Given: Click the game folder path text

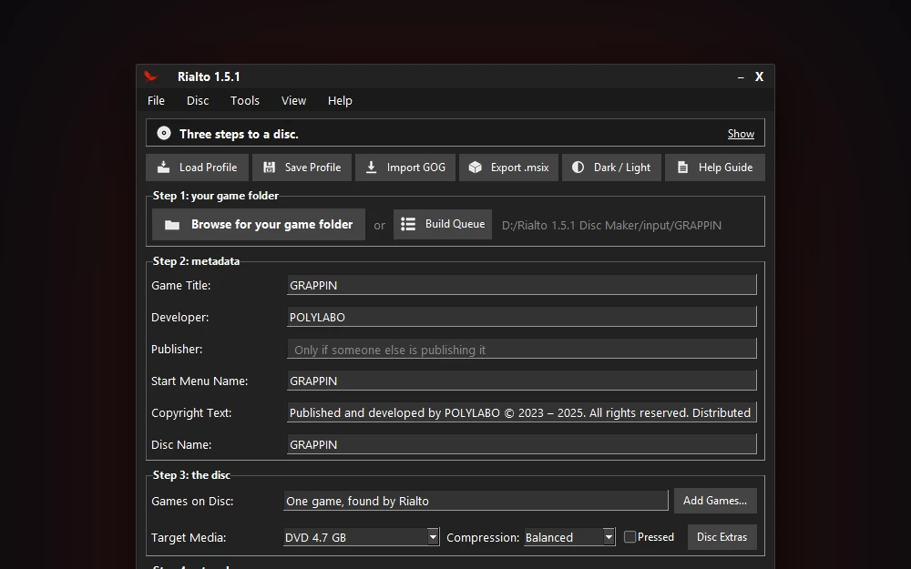Looking at the screenshot, I should point(612,225).
